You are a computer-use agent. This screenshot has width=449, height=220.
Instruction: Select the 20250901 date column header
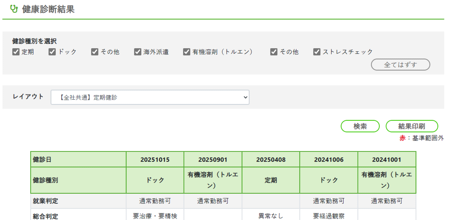click(213, 160)
